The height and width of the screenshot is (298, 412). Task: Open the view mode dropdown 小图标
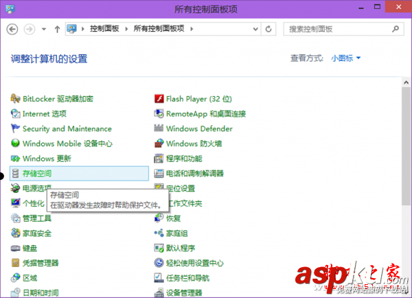coord(346,58)
